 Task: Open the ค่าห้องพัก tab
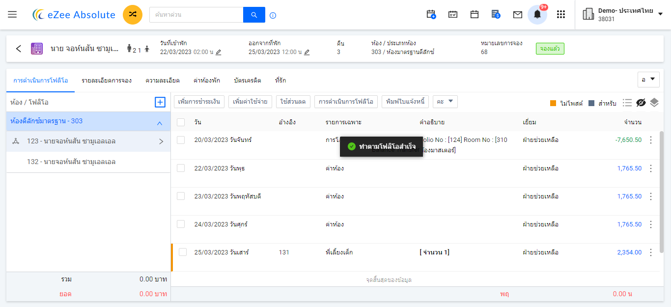[207, 81]
